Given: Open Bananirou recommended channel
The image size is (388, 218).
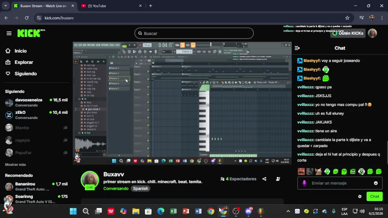Looking at the screenshot, I should tap(36, 186).
